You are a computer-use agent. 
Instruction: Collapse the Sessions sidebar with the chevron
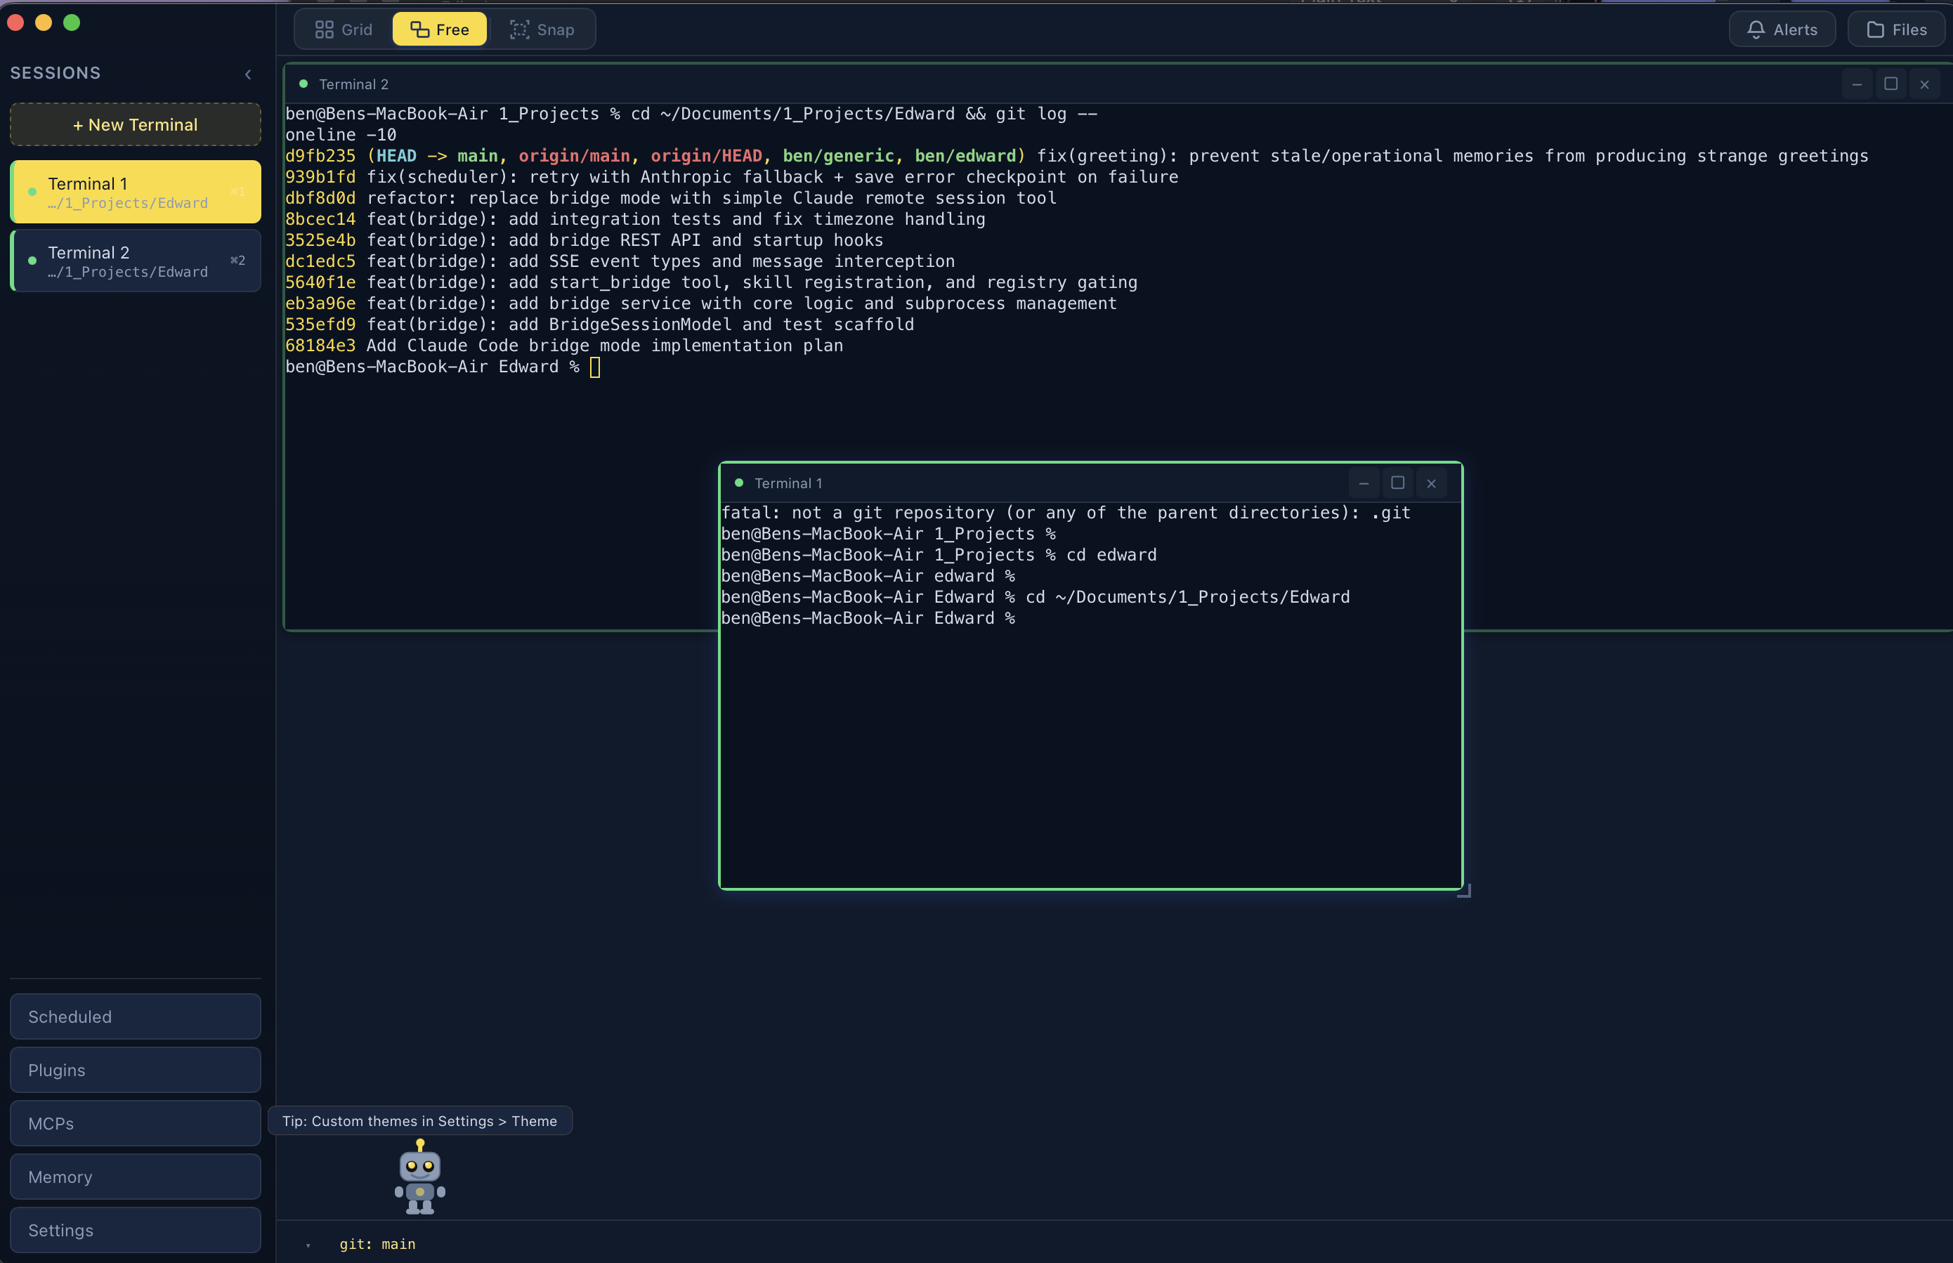point(249,74)
